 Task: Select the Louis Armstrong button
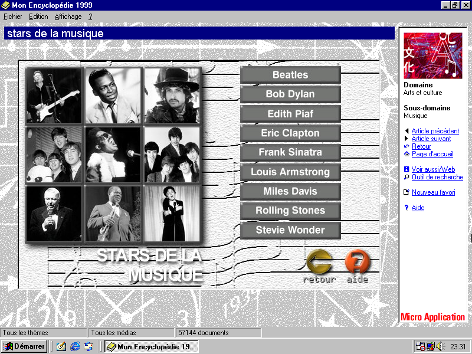point(290,172)
